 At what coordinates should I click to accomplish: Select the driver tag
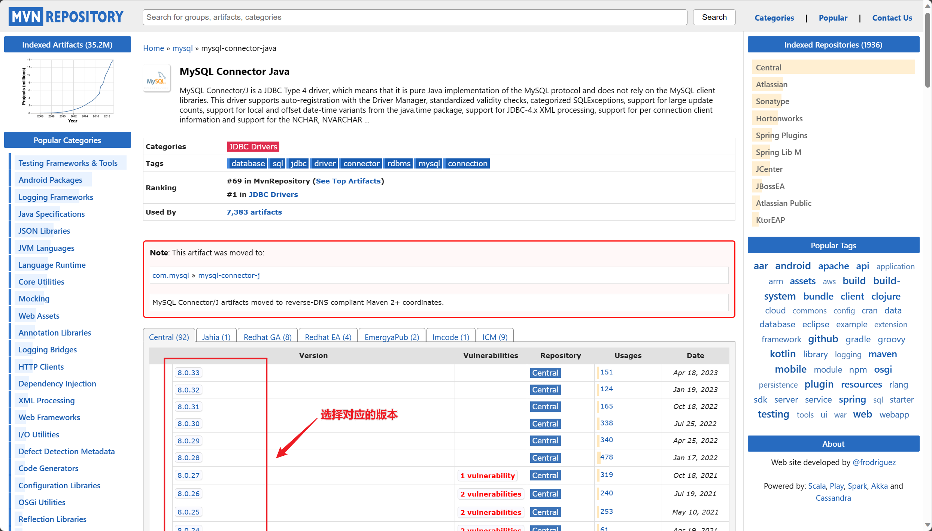(x=324, y=163)
